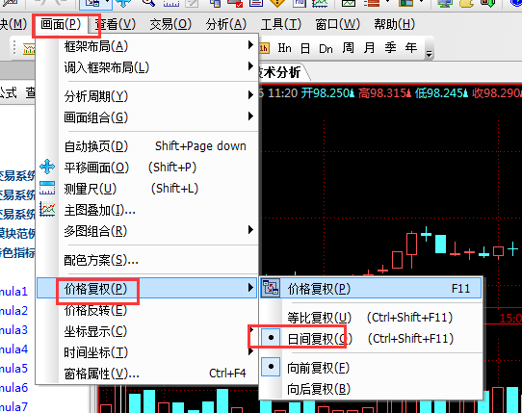Viewport: 522px width, 413px height.
Task: Click the 11:20 time in the chart header
Action: click(x=282, y=92)
